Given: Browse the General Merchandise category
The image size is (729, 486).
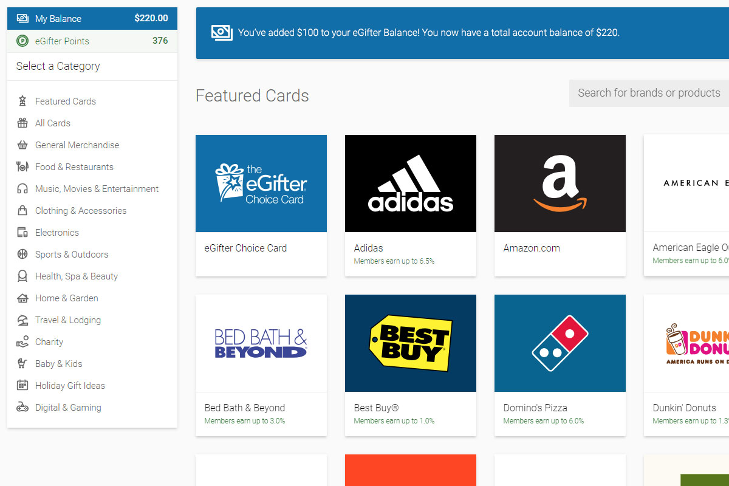Looking at the screenshot, I should point(77,145).
